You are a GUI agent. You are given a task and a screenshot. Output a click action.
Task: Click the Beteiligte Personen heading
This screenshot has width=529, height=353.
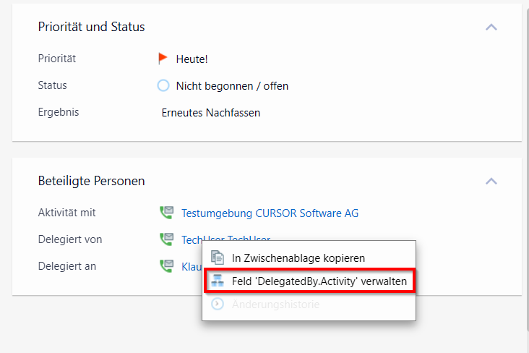coord(92,181)
